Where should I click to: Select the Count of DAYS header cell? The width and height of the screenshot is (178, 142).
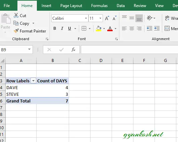click(x=53, y=81)
